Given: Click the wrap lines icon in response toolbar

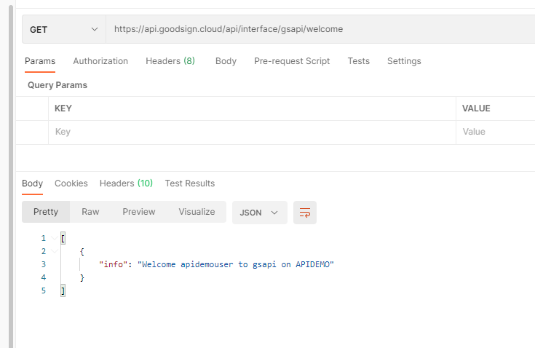Looking at the screenshot, I should (x=305, y=213).
